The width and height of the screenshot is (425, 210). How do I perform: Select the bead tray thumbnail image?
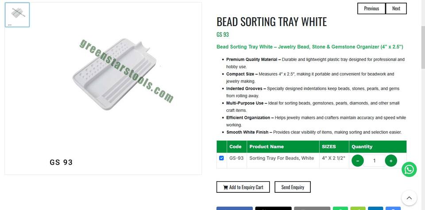click(17, 15)
